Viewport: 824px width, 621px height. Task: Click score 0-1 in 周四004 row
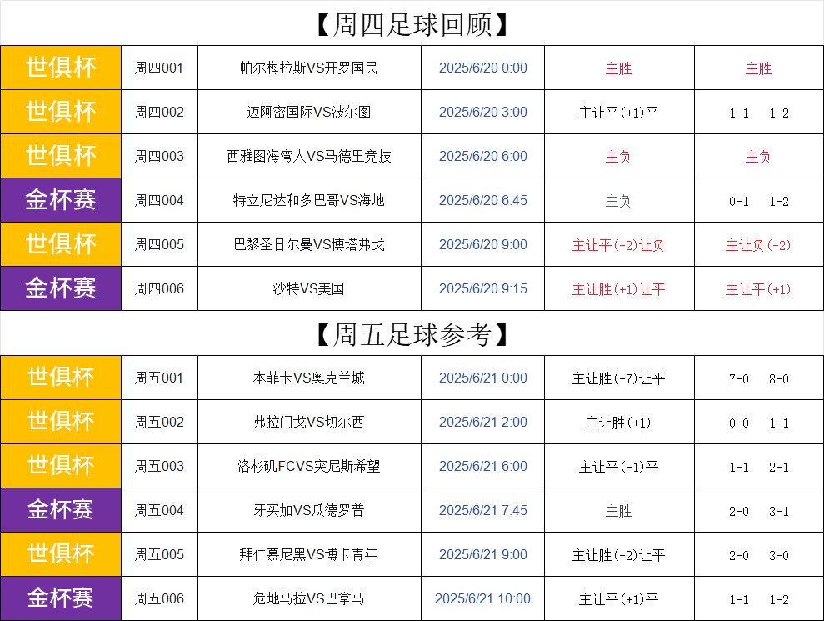739,202
